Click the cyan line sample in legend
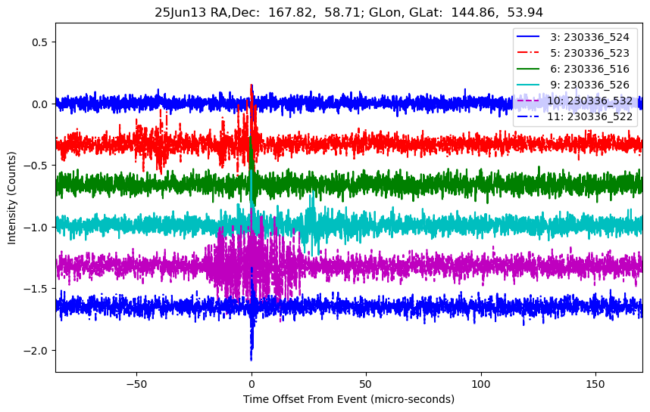This screenshot has height=412, width=650. coord(530,85)
